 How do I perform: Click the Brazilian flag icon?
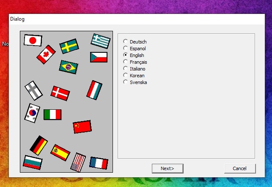click(69, 67)
